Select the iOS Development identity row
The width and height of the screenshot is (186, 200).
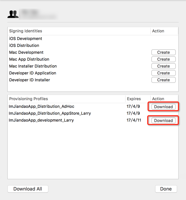pos(26,39)
